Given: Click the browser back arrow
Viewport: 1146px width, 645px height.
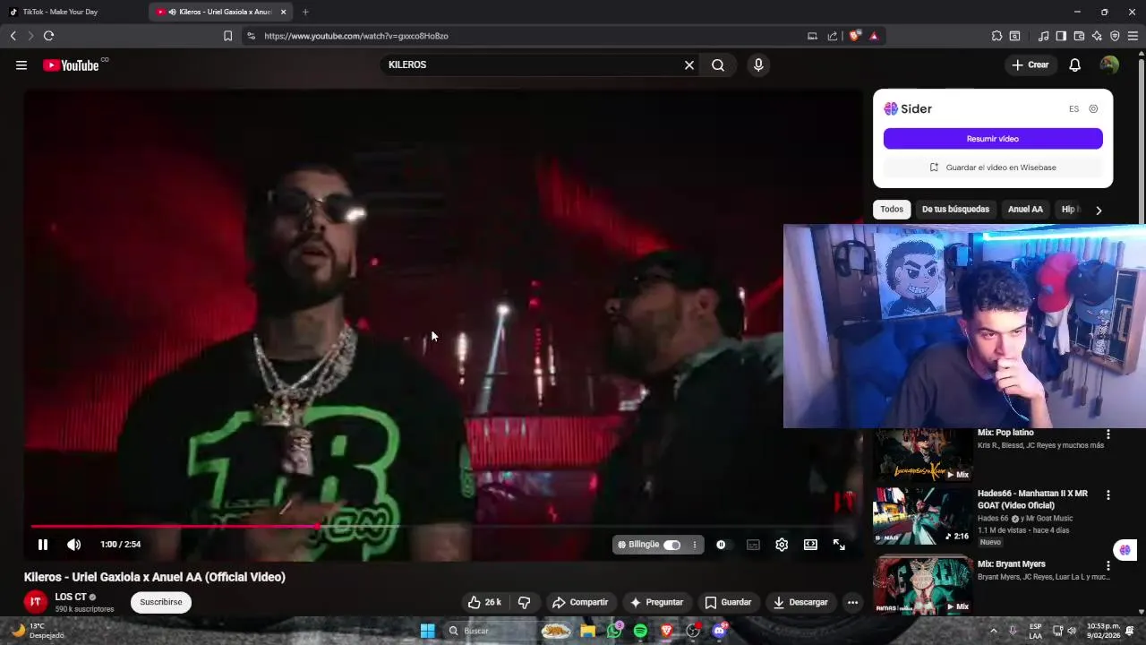Looking at the screenshot, I should 13,36.
